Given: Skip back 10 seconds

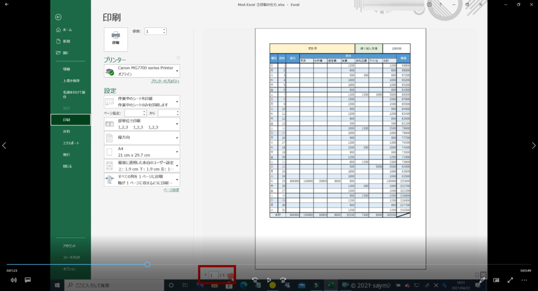Looking at the screenshot, I should pyautogui.click(x=255, y=280).
